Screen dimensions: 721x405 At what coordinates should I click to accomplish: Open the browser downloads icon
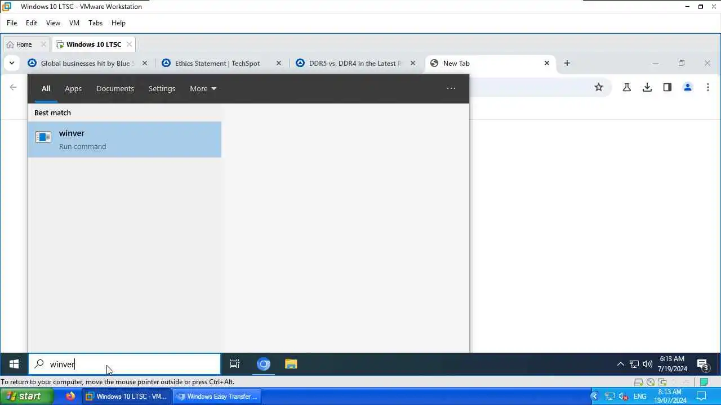coord(647,87)
